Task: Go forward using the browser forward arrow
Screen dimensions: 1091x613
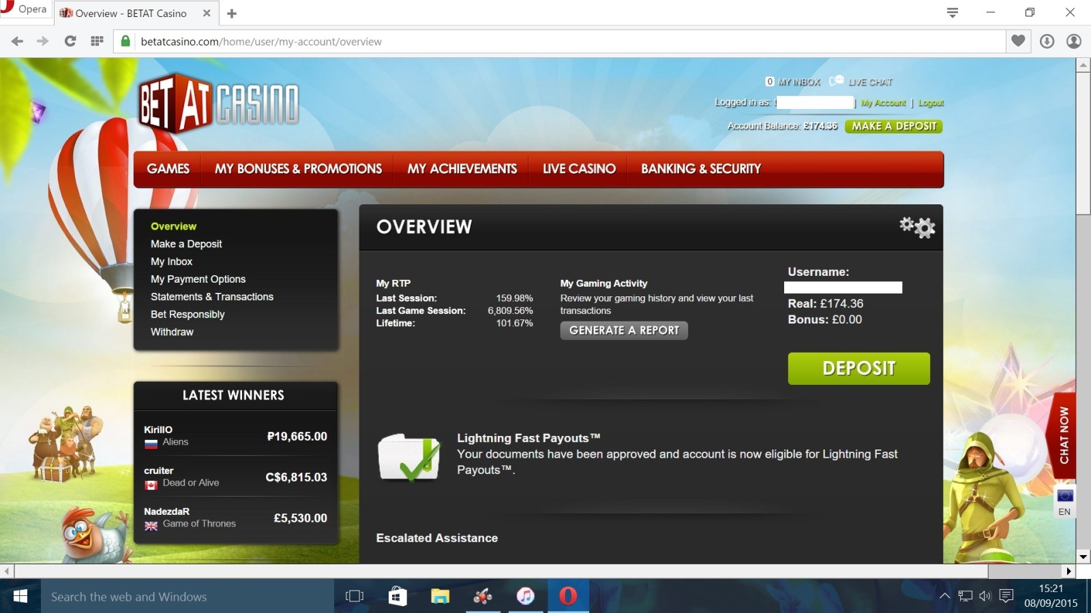Action: coord(42,42)
